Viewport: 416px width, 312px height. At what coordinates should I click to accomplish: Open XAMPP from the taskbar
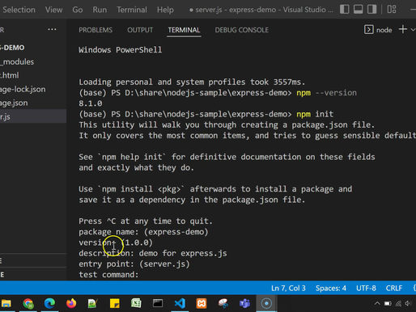coord(202,304)
